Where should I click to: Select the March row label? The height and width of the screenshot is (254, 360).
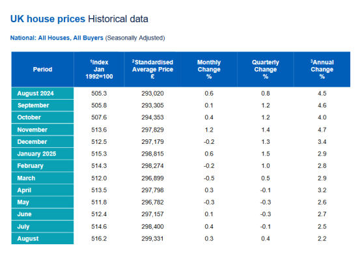coord(42,178)
